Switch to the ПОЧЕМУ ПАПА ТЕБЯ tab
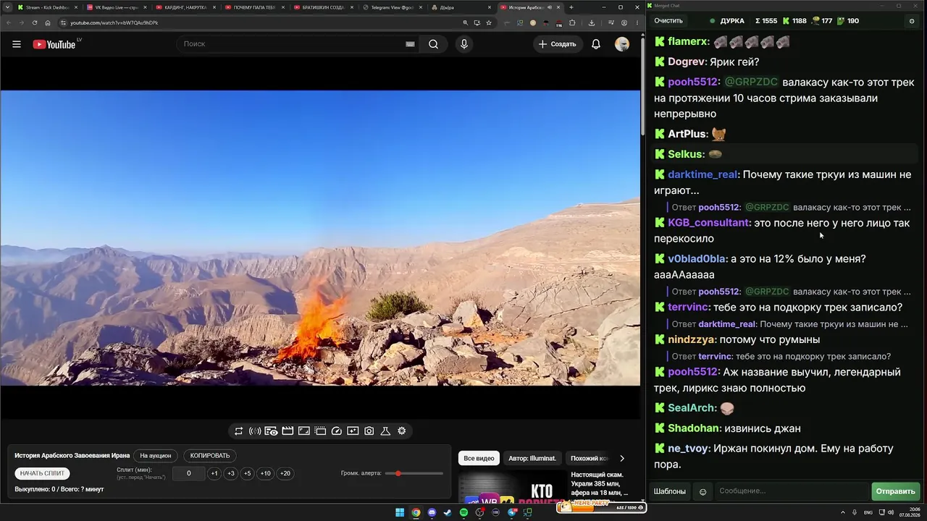Image resolution: width=927 pixels, height=521 pixels. pyautogui.click(x=253, y=7)
